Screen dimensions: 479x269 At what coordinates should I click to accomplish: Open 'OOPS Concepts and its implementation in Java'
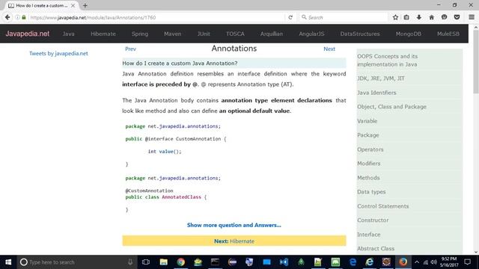click(388, 61)
